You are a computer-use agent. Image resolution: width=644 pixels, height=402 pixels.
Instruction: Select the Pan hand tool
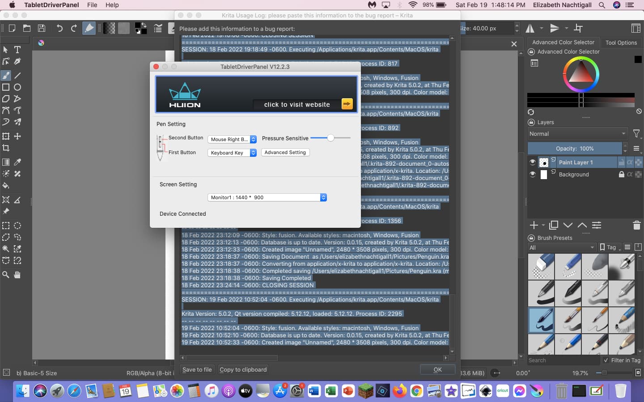[x=17, y=275]
